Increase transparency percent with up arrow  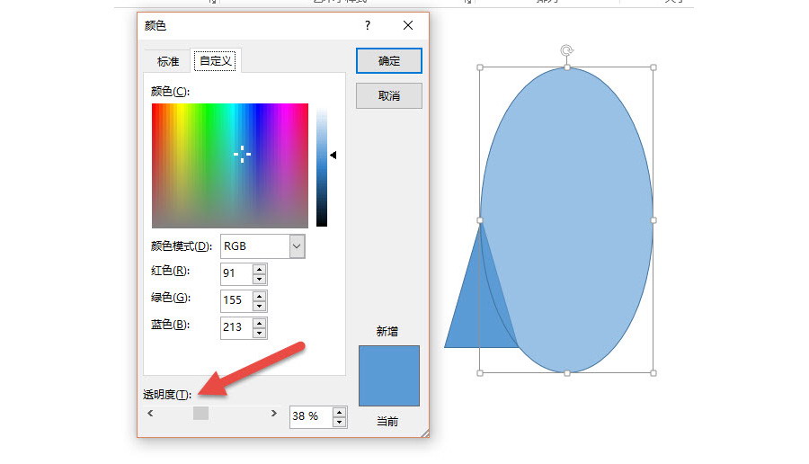(x=339, y=412)
